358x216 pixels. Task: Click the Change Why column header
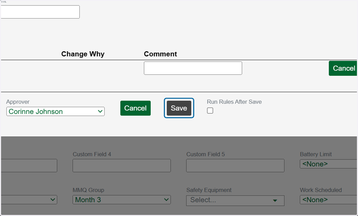pos(83,54)
